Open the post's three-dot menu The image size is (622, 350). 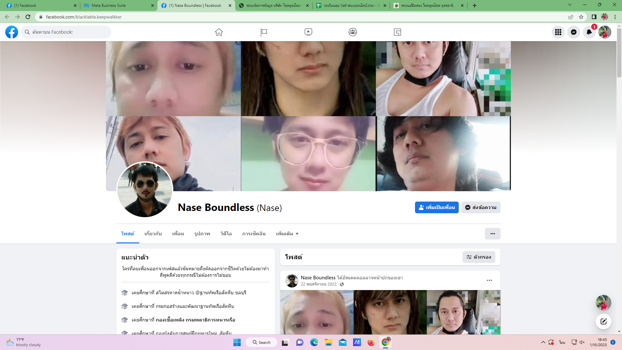489,280
